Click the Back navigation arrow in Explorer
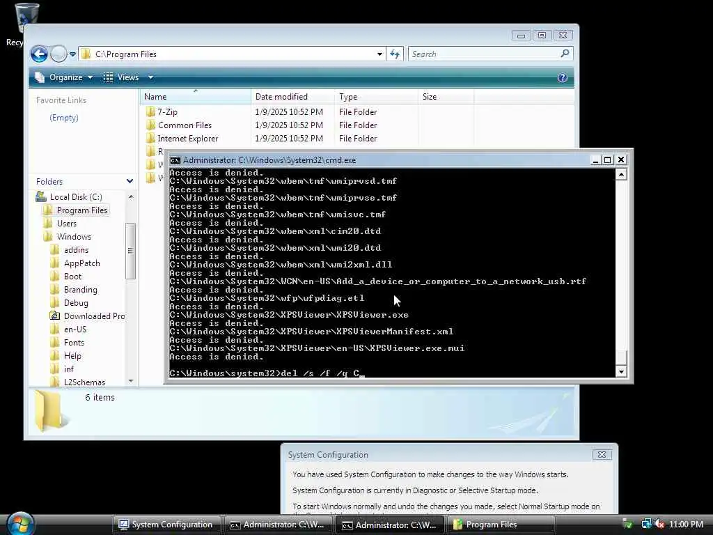 (39, 54)
